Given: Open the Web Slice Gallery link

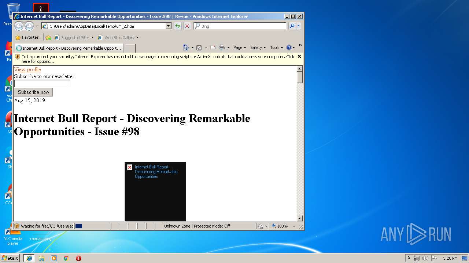Looking at the screenshot, I should tap(118, 37).
